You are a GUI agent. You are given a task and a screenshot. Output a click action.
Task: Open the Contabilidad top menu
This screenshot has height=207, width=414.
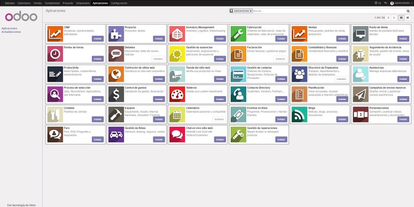click(x=52, y=3)
